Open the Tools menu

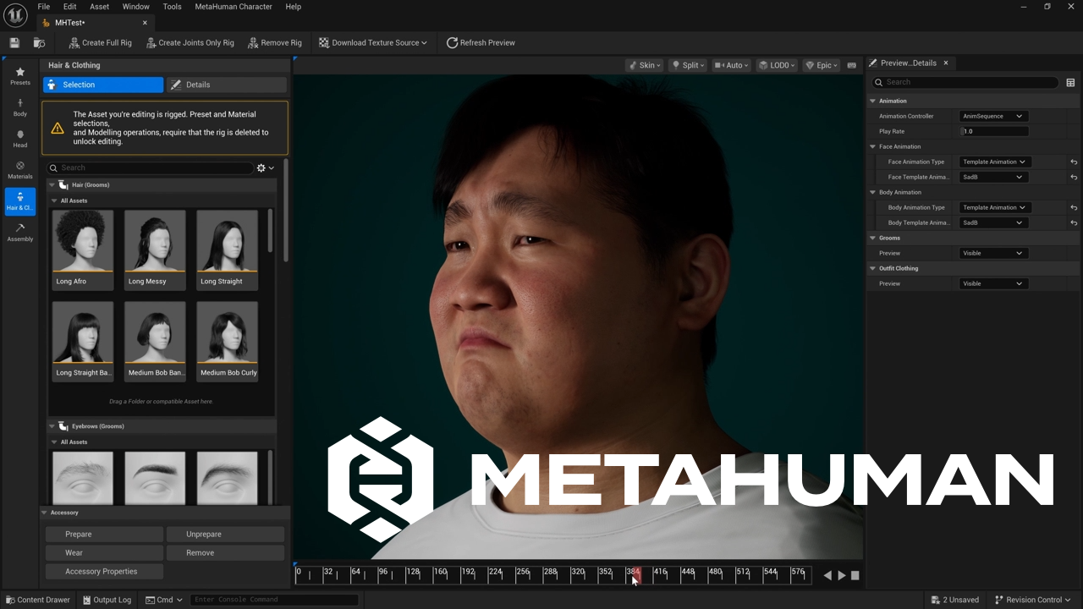point(172,7)
